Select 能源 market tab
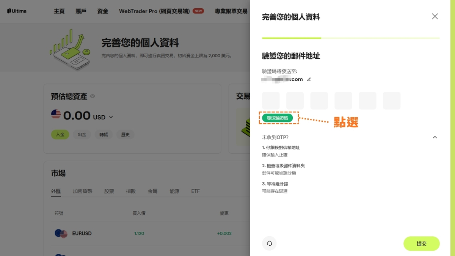 [174, 191]
